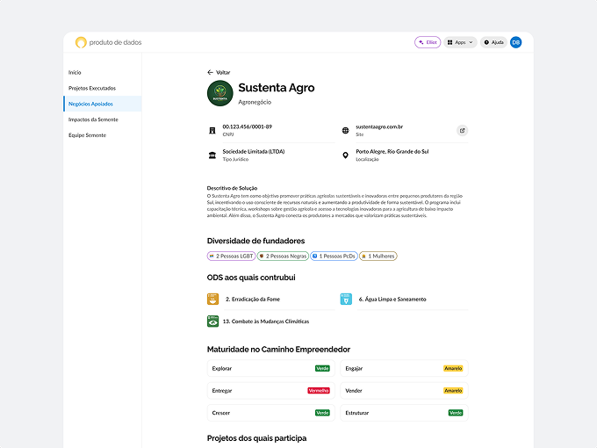The width and height of the screenshot is (597, 448).
Task: Go back using the Voltar link
Action: click(219, 72)
